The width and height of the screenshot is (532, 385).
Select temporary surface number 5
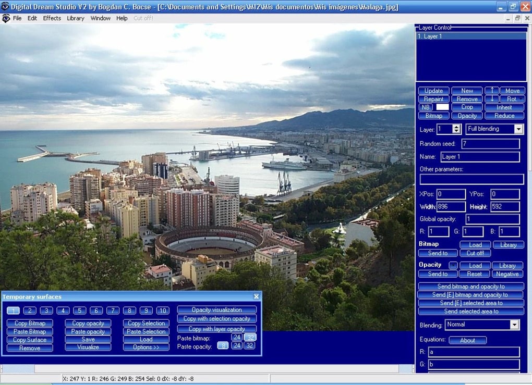tap(79, 311)
